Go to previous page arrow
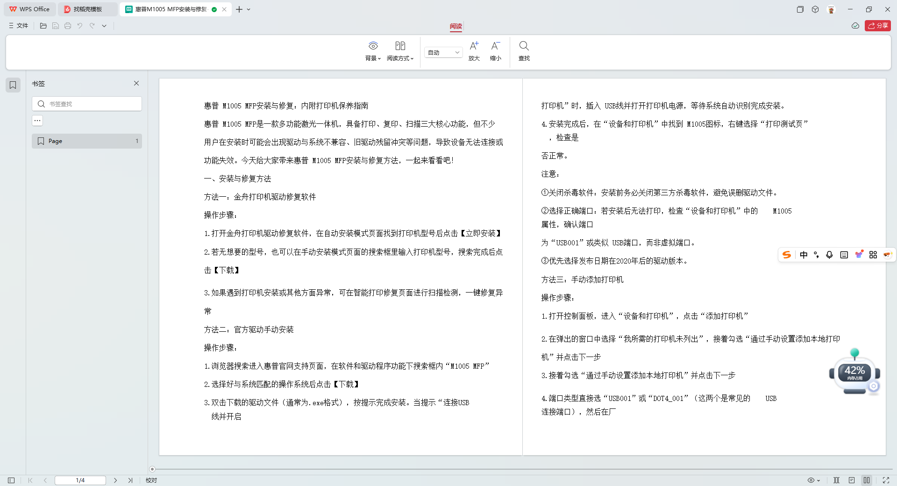The width and height of the screenshot is (897, 486). [45, 480]
